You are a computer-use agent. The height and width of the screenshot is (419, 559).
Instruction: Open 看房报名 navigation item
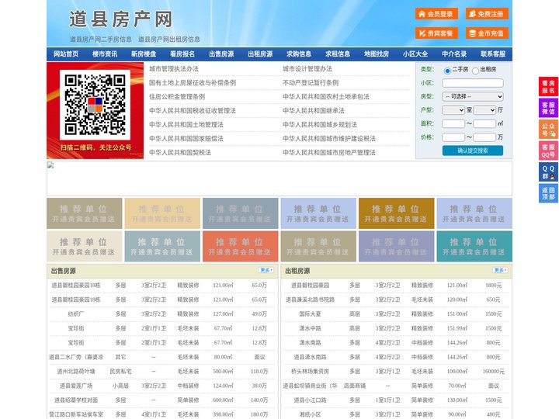(182, 54)
